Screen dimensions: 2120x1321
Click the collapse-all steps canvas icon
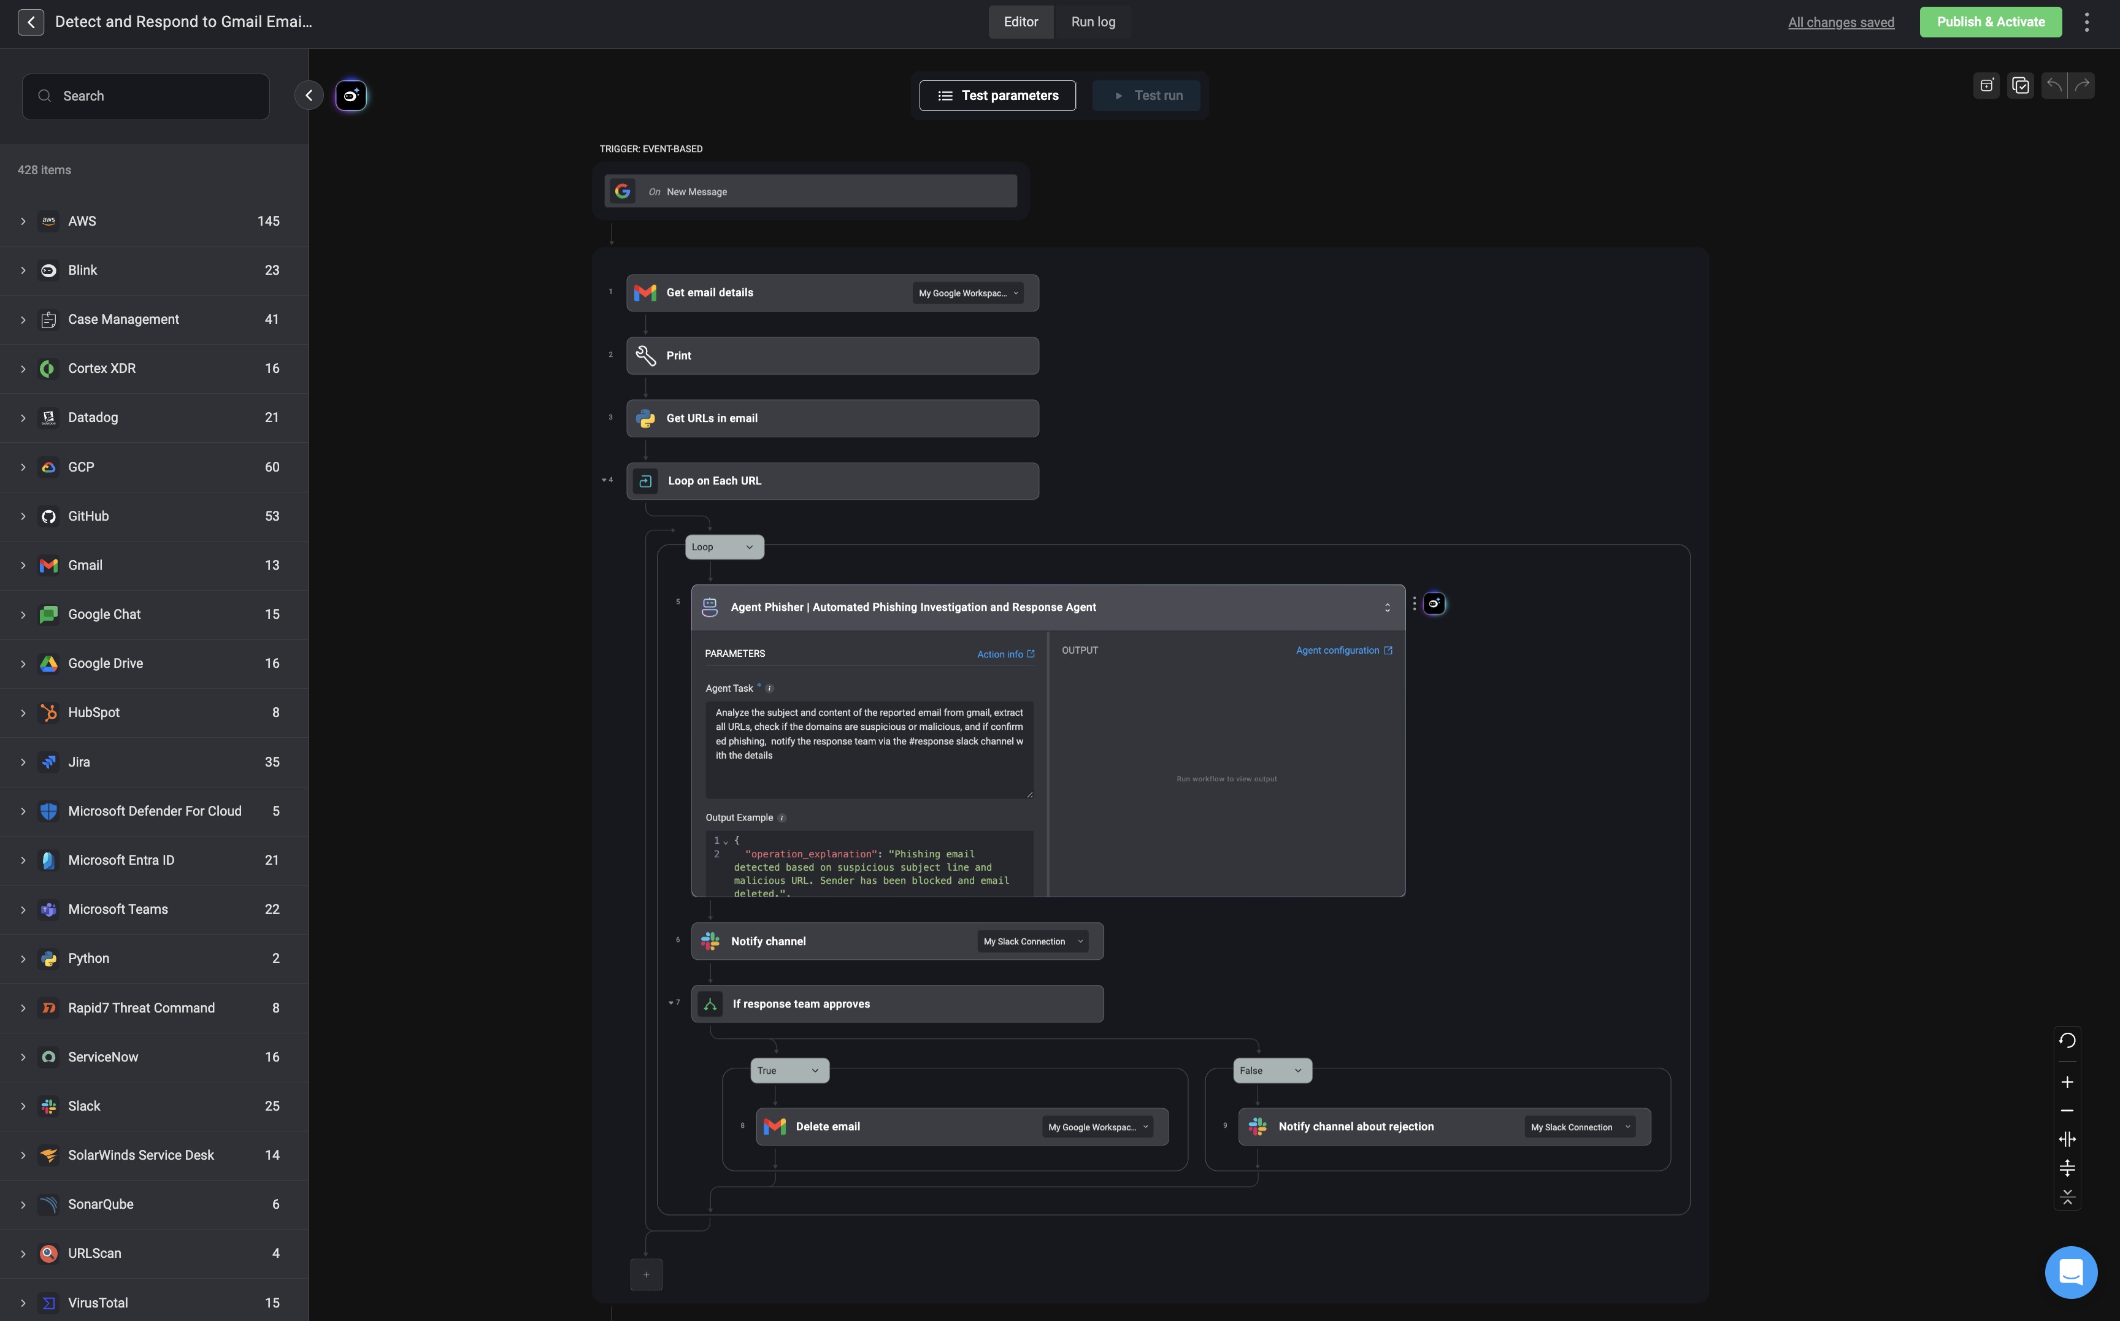click(2067, 1196)
